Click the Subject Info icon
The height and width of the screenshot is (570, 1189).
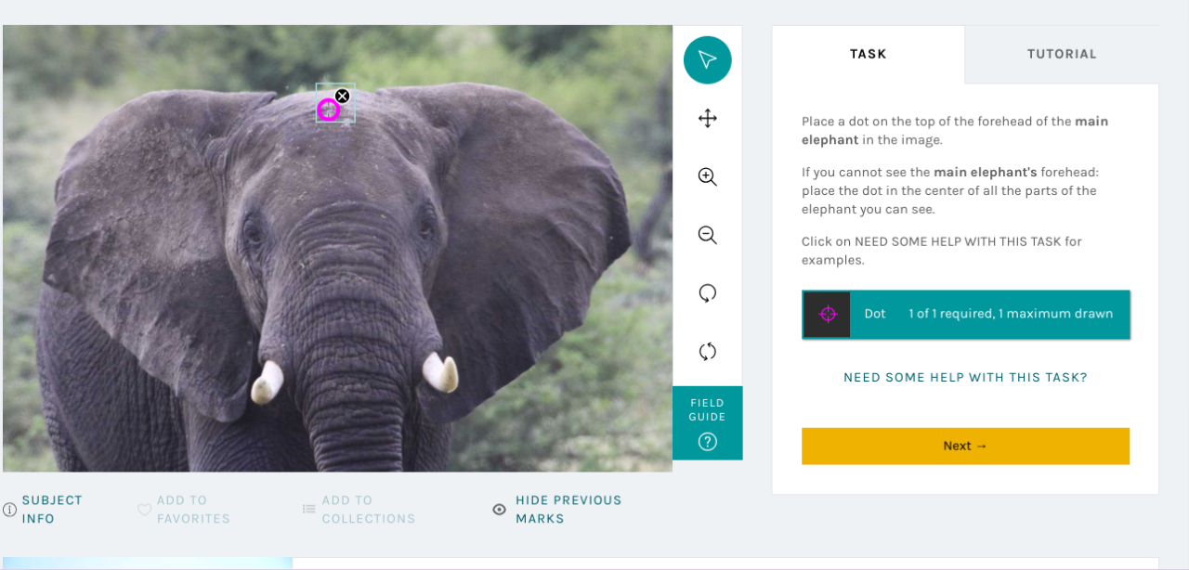pyautogui.click(x=10, y=510)
